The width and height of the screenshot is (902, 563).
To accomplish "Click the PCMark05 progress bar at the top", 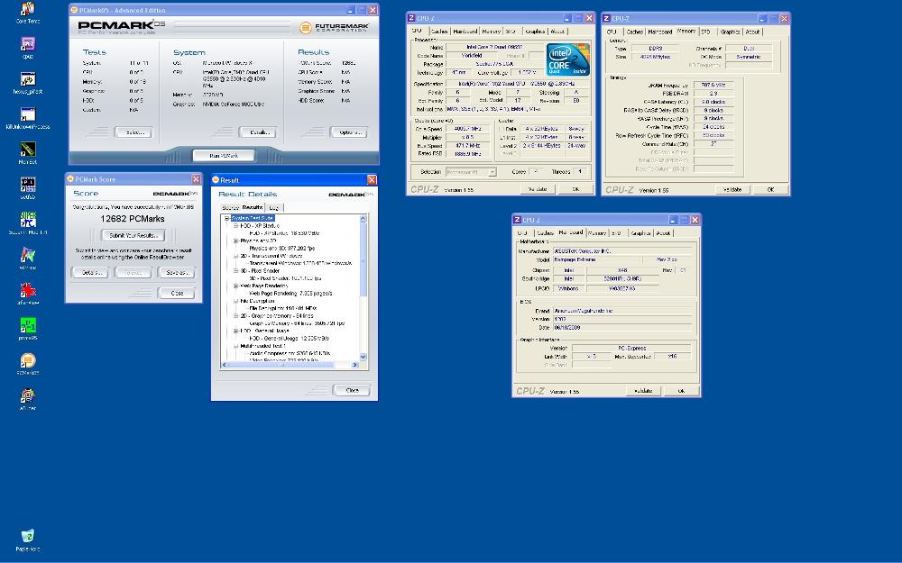I will [233, 26].
